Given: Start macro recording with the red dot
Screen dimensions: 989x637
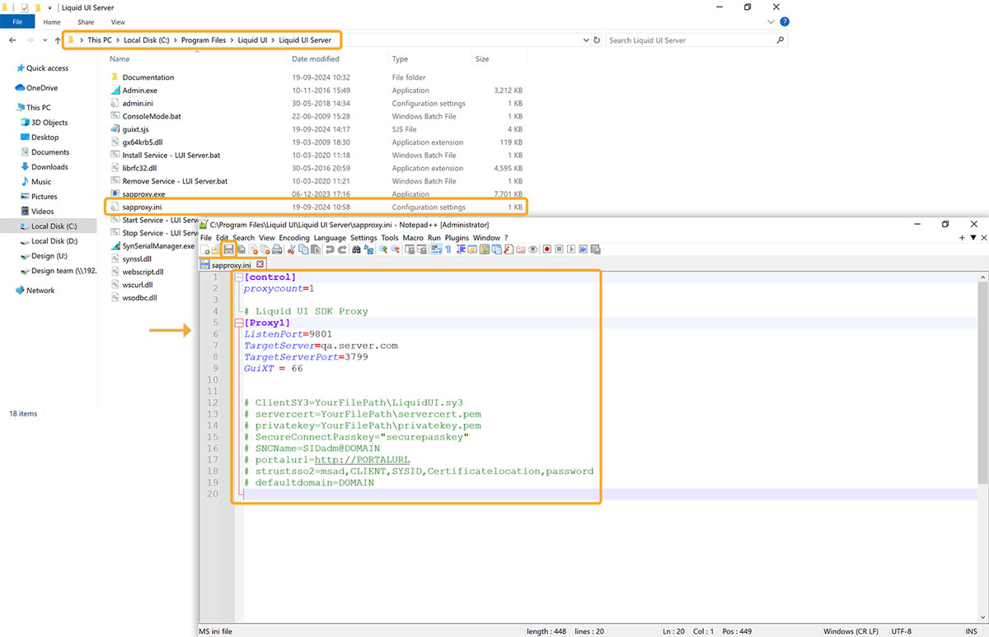Looking at the screenshot, I should [546, 249].
